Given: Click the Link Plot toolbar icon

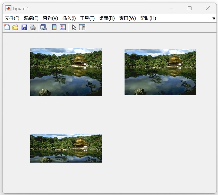Looking at the screenshot, I should click(x=43, y=27).
